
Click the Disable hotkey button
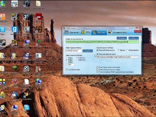[87, 51]
